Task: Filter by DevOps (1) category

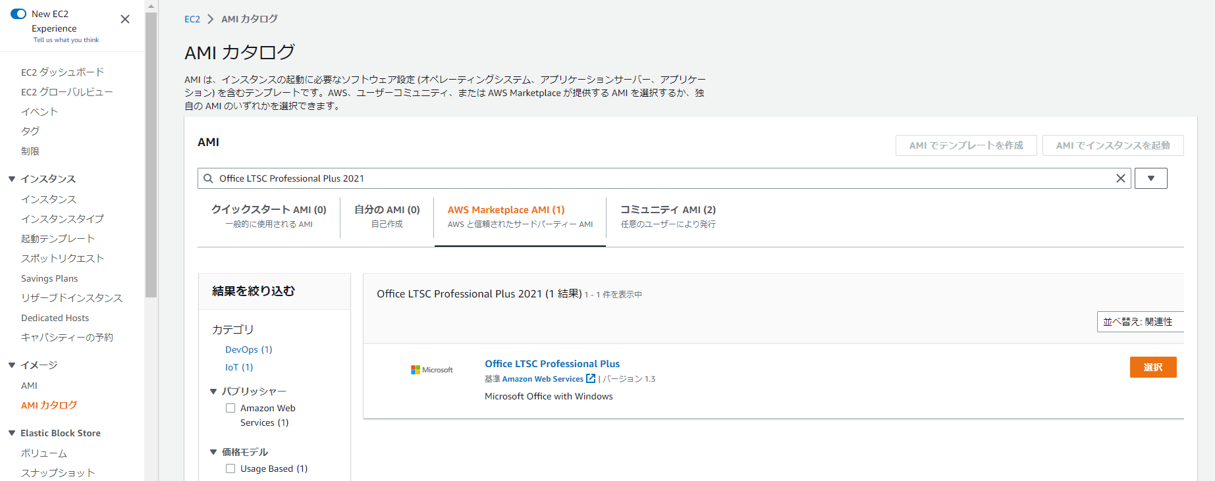Action: click(248, 349)
